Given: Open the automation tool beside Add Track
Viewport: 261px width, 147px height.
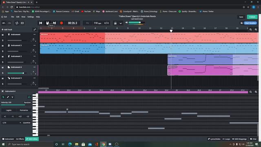Looking at the screenshot, I should 35,29.
